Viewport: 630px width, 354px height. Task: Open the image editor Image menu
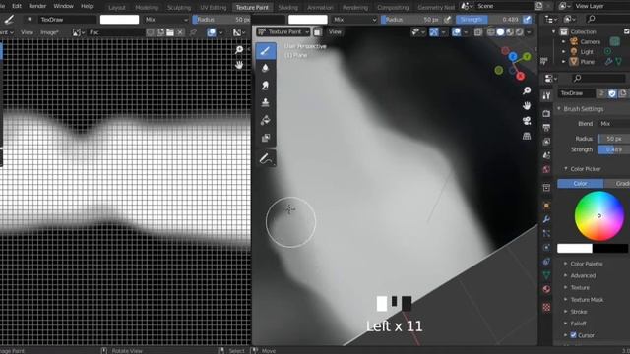tap(49, 32)
